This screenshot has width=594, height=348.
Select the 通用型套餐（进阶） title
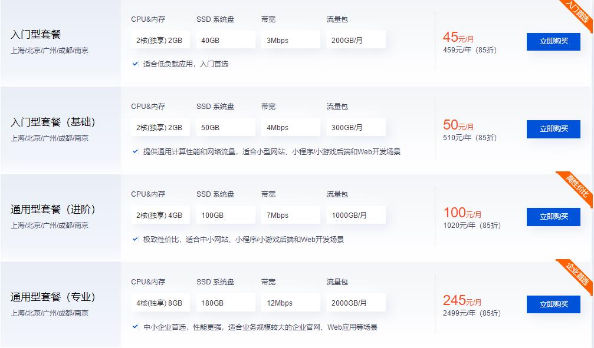pyautogui.click(x=52, y=209)
